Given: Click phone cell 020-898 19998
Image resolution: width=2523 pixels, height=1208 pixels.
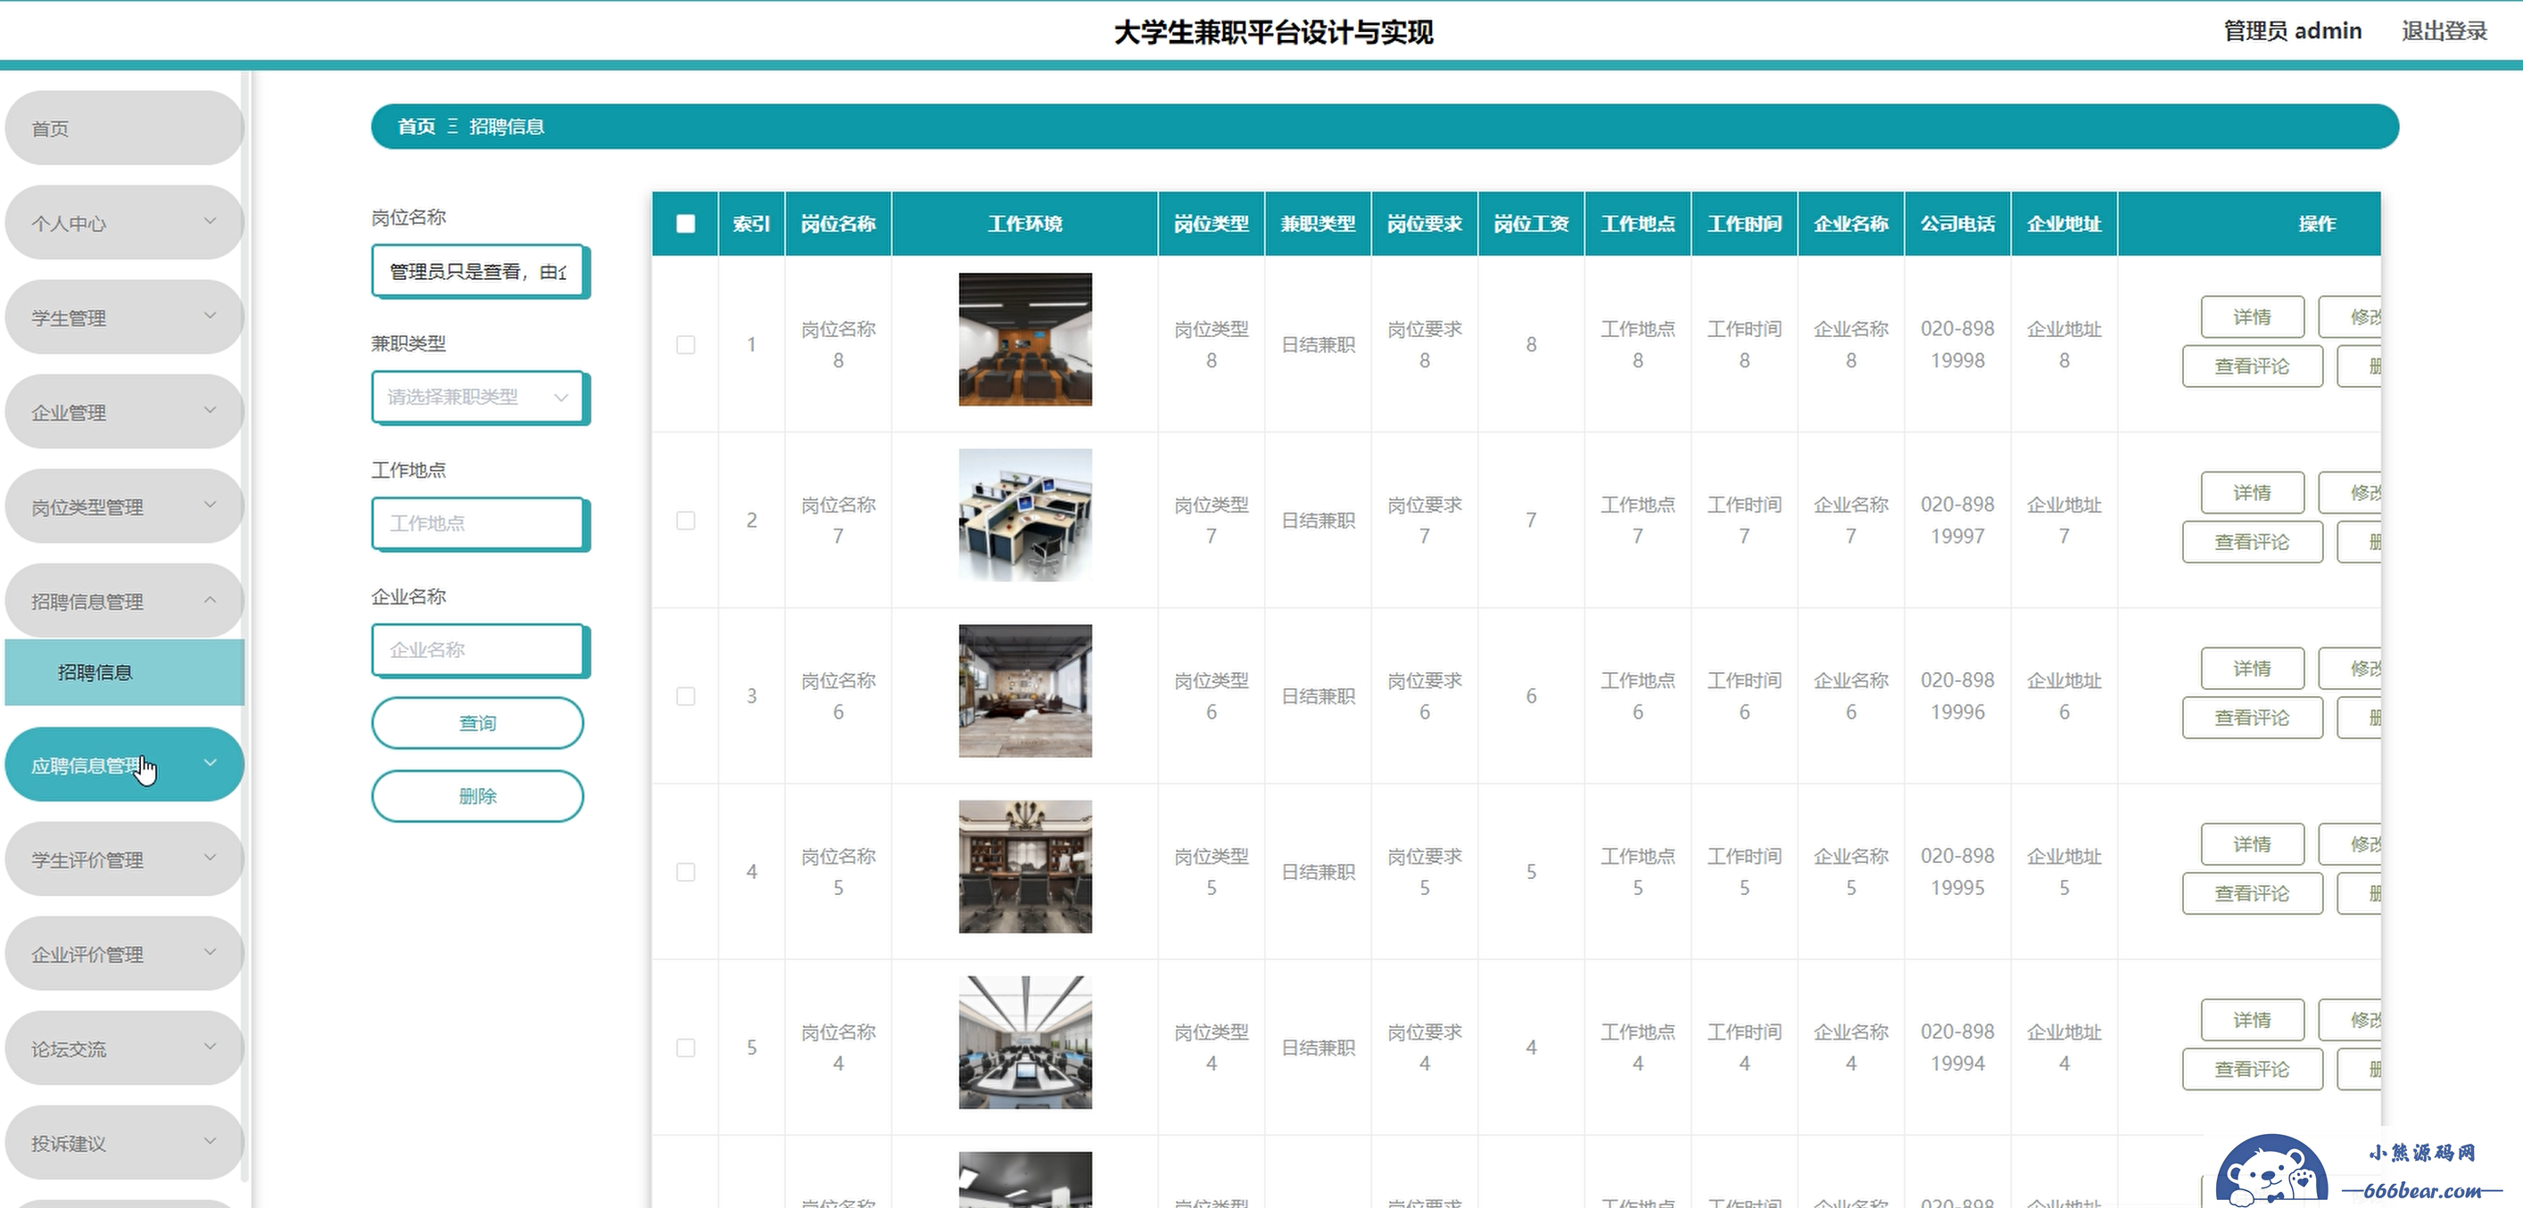Looking at the screenshot, I should click(x=1956, y=345).
